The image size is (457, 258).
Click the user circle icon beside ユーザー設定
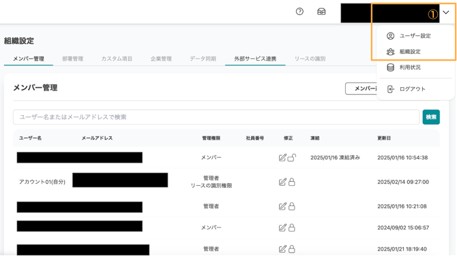[x=390, y=36]
